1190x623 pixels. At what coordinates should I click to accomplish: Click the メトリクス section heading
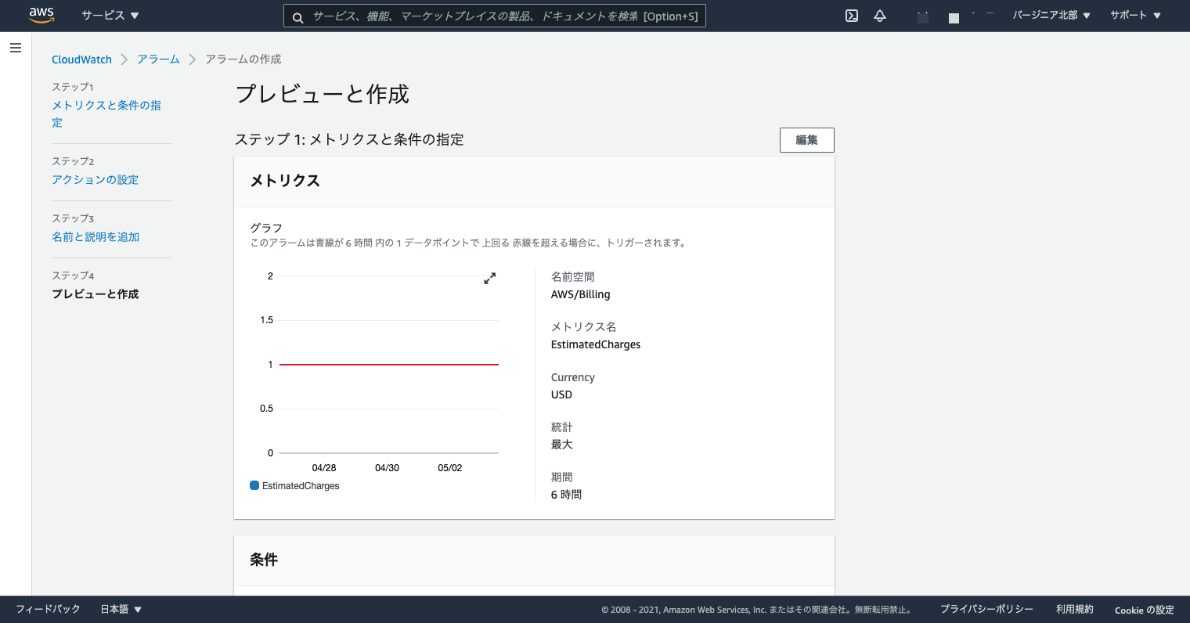pos(285,181)
